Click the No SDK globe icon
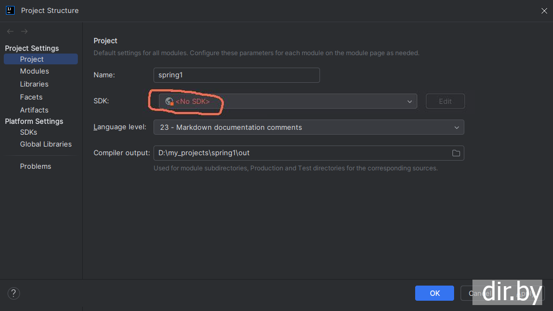553x311 pixels. click(x=169, y=101)
